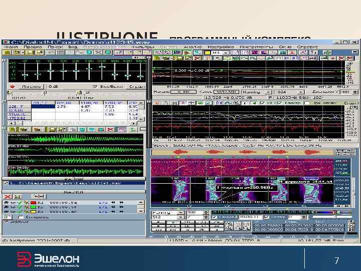This screenshot has height=271, width=361.
Task: Toggle the Сохранить checkbox
Action: pyautogui.click(x=21, y=217)
